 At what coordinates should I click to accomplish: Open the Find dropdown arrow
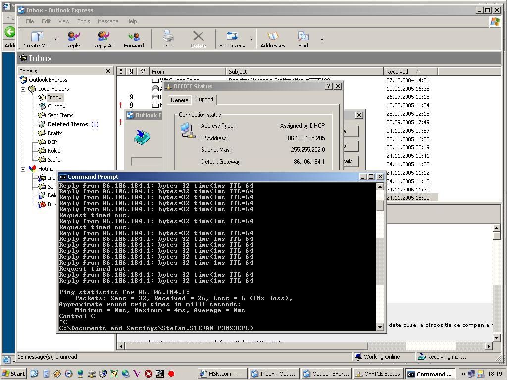[x=322, y=39]
